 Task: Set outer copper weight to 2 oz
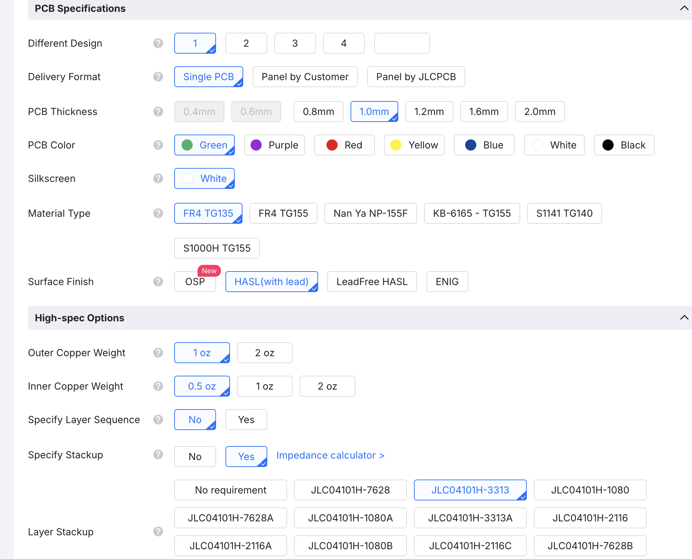(x=265, y=353)
